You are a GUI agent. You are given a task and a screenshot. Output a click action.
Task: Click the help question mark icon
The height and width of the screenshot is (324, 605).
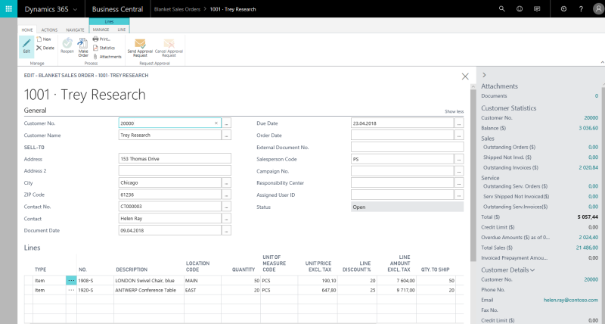point(580,8)
